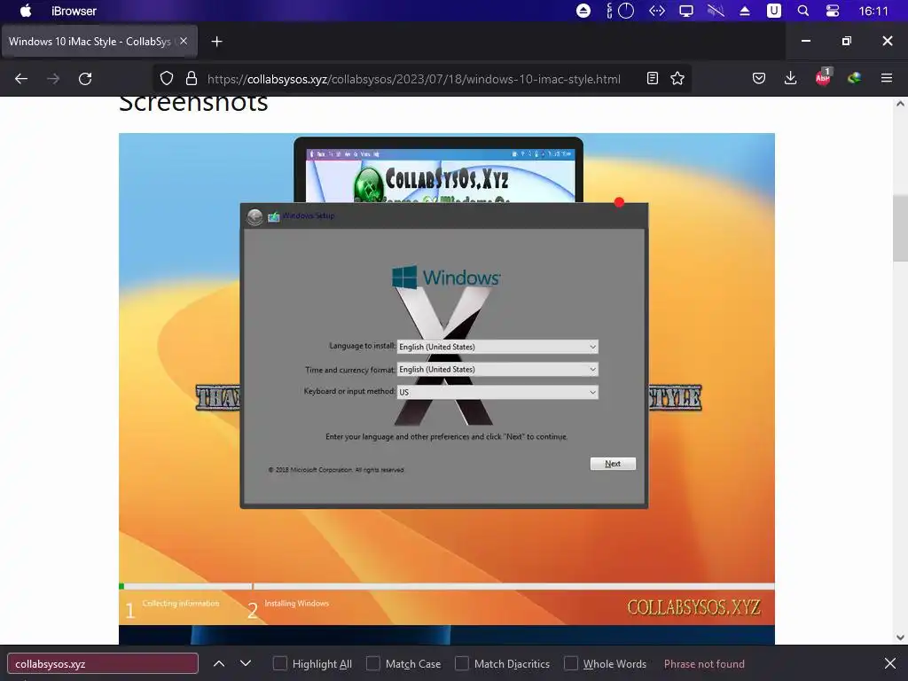Open the power status menu bar icon
This screenshot has height=681, width=908.
point(625,11)
